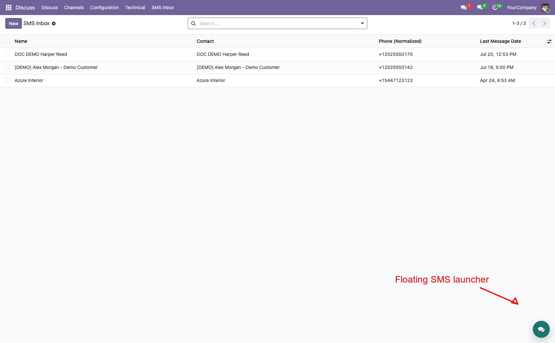
Task: Open contact cell DOC DEMO Harper Reed
Action: [223, 54]
